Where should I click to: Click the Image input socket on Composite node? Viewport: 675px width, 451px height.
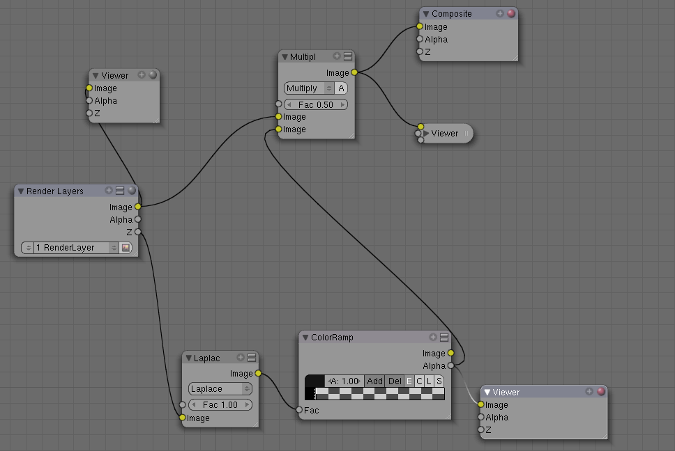420,26
